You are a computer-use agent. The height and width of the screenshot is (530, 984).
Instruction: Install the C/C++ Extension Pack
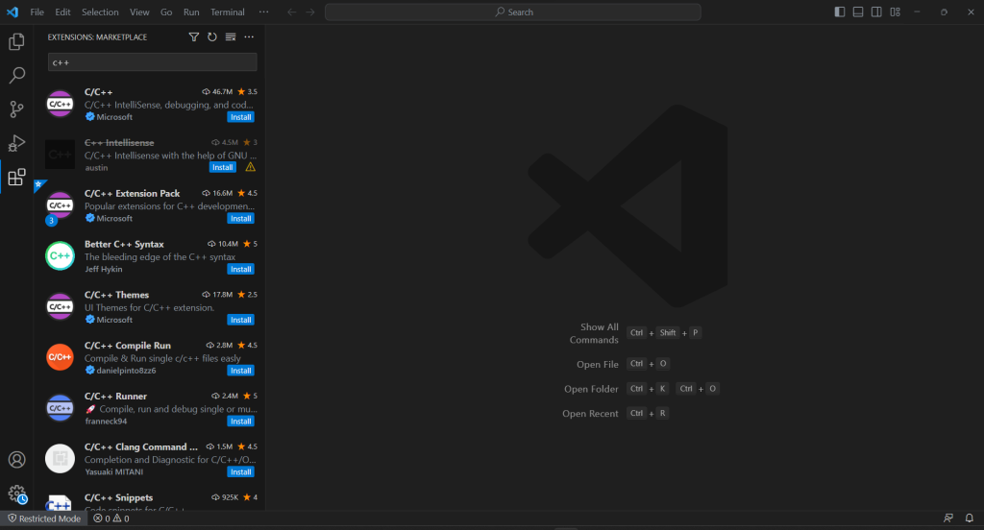[240, 218]
